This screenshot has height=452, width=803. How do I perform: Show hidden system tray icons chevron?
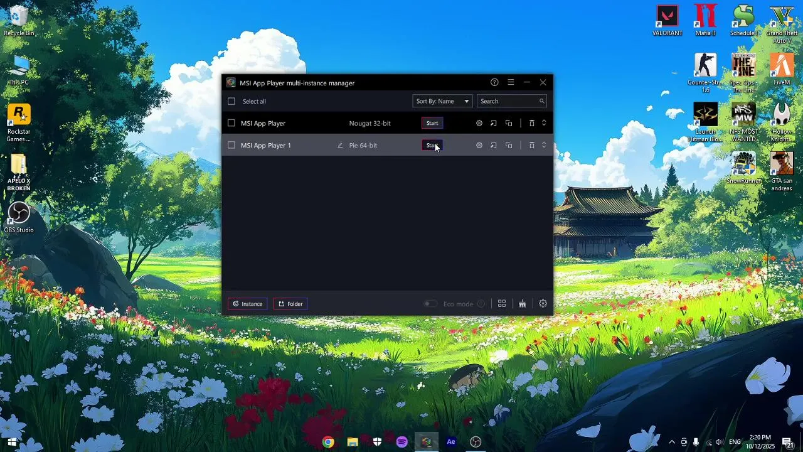coord(672,442)
